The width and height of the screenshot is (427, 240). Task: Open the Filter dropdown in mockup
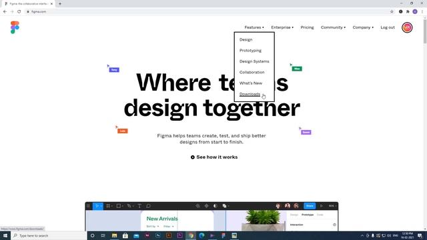(169, 227)
